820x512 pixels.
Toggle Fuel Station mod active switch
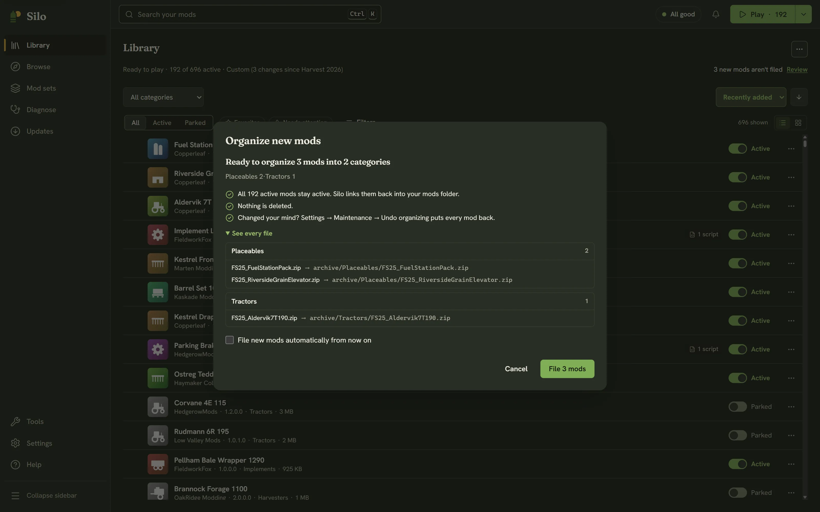(x=738, y=149)
